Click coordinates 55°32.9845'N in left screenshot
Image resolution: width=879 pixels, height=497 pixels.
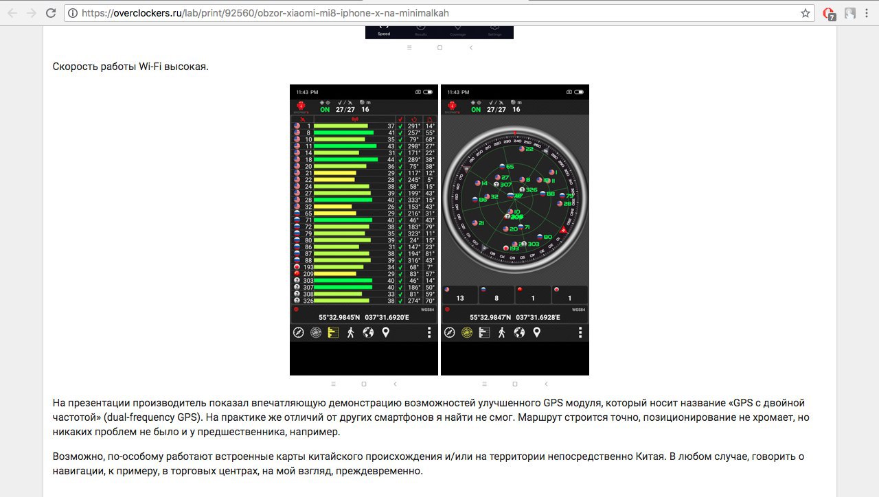(x=339, y=317)
